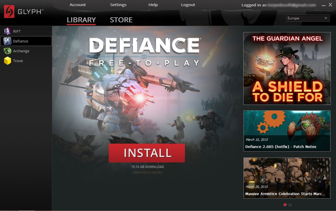Select the yellow Trove cube icon

pyautogui.click(x=7, y=61)
